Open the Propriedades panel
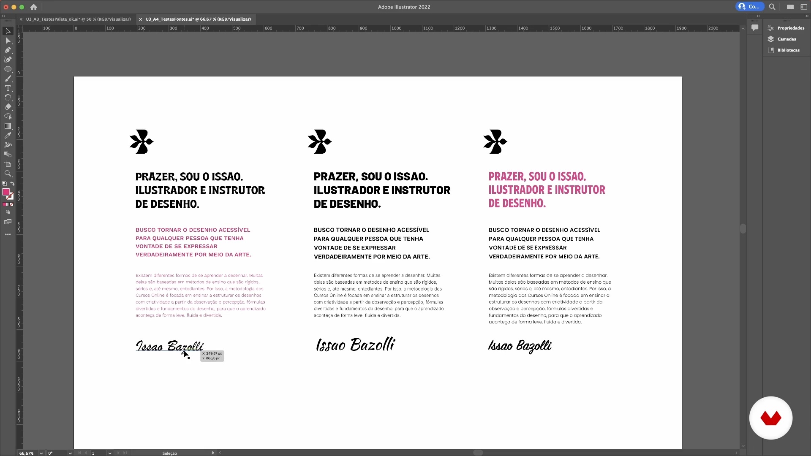Image resolution: width=811 pixels, height=456 pixels. (x=786, y=28)
